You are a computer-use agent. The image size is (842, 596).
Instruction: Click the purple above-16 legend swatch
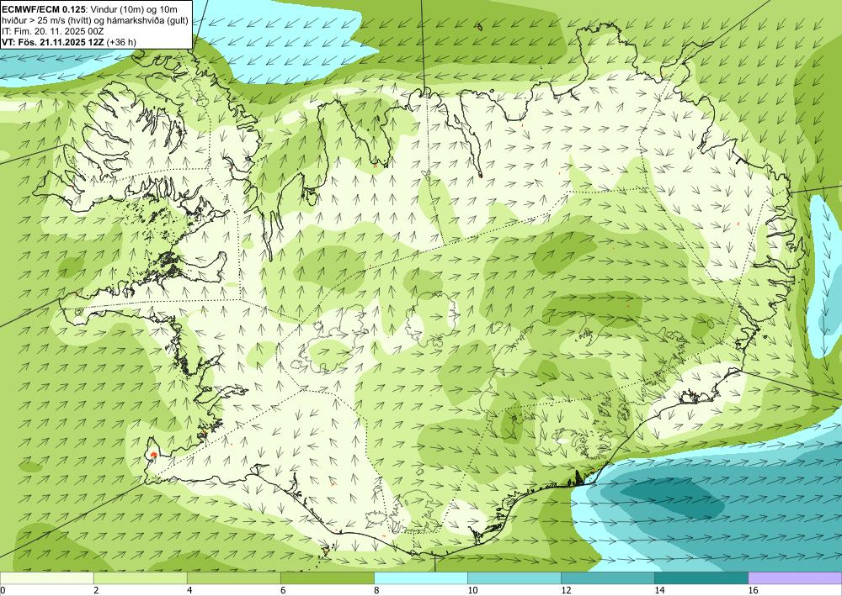(x=795, y=578)
